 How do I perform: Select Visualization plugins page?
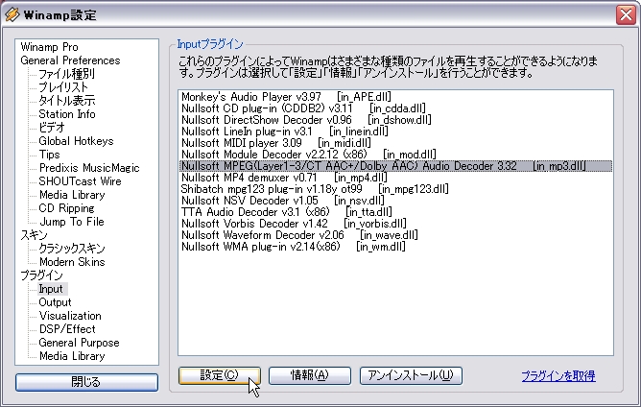click(70, 316)
